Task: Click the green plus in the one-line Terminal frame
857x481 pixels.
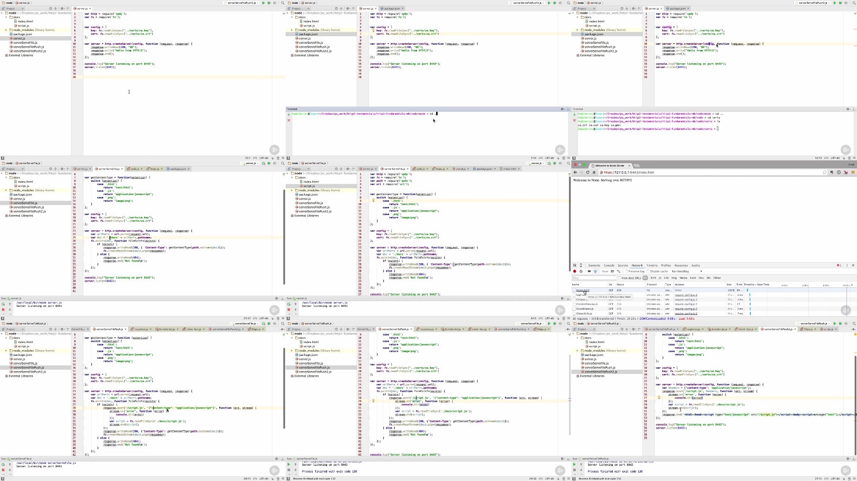Action: [x=289, y=115]
